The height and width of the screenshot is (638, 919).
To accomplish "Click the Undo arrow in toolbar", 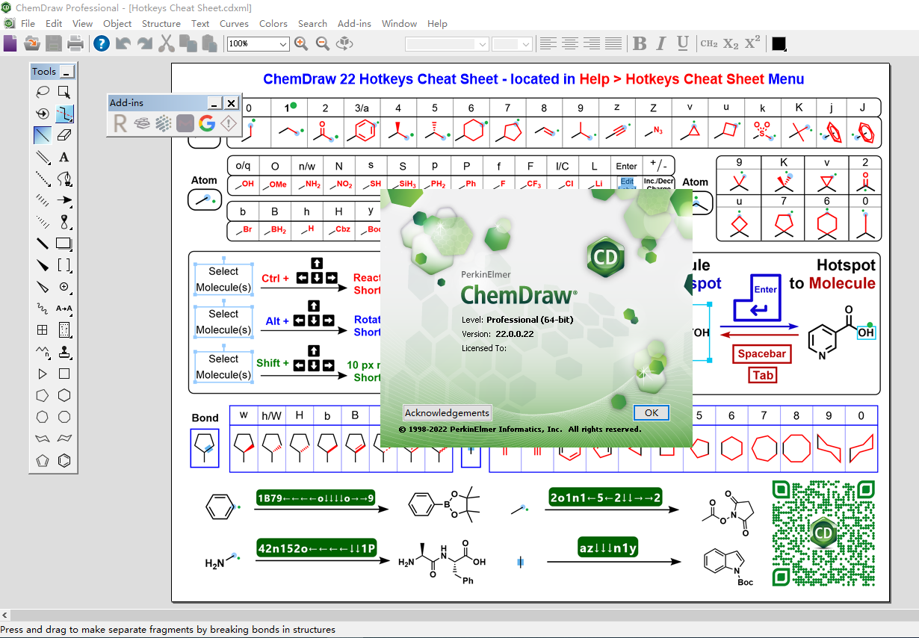I will tap(123, 43).
